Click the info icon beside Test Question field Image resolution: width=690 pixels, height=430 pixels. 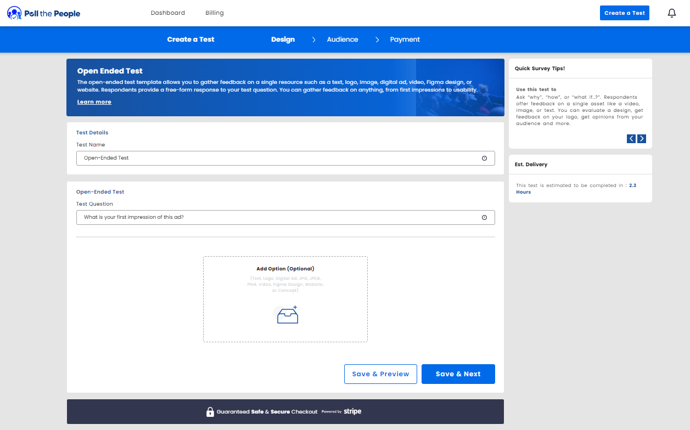485,217
